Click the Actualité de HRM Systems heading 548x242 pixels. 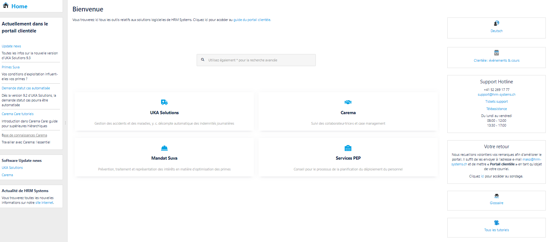(x=25, y=191)
